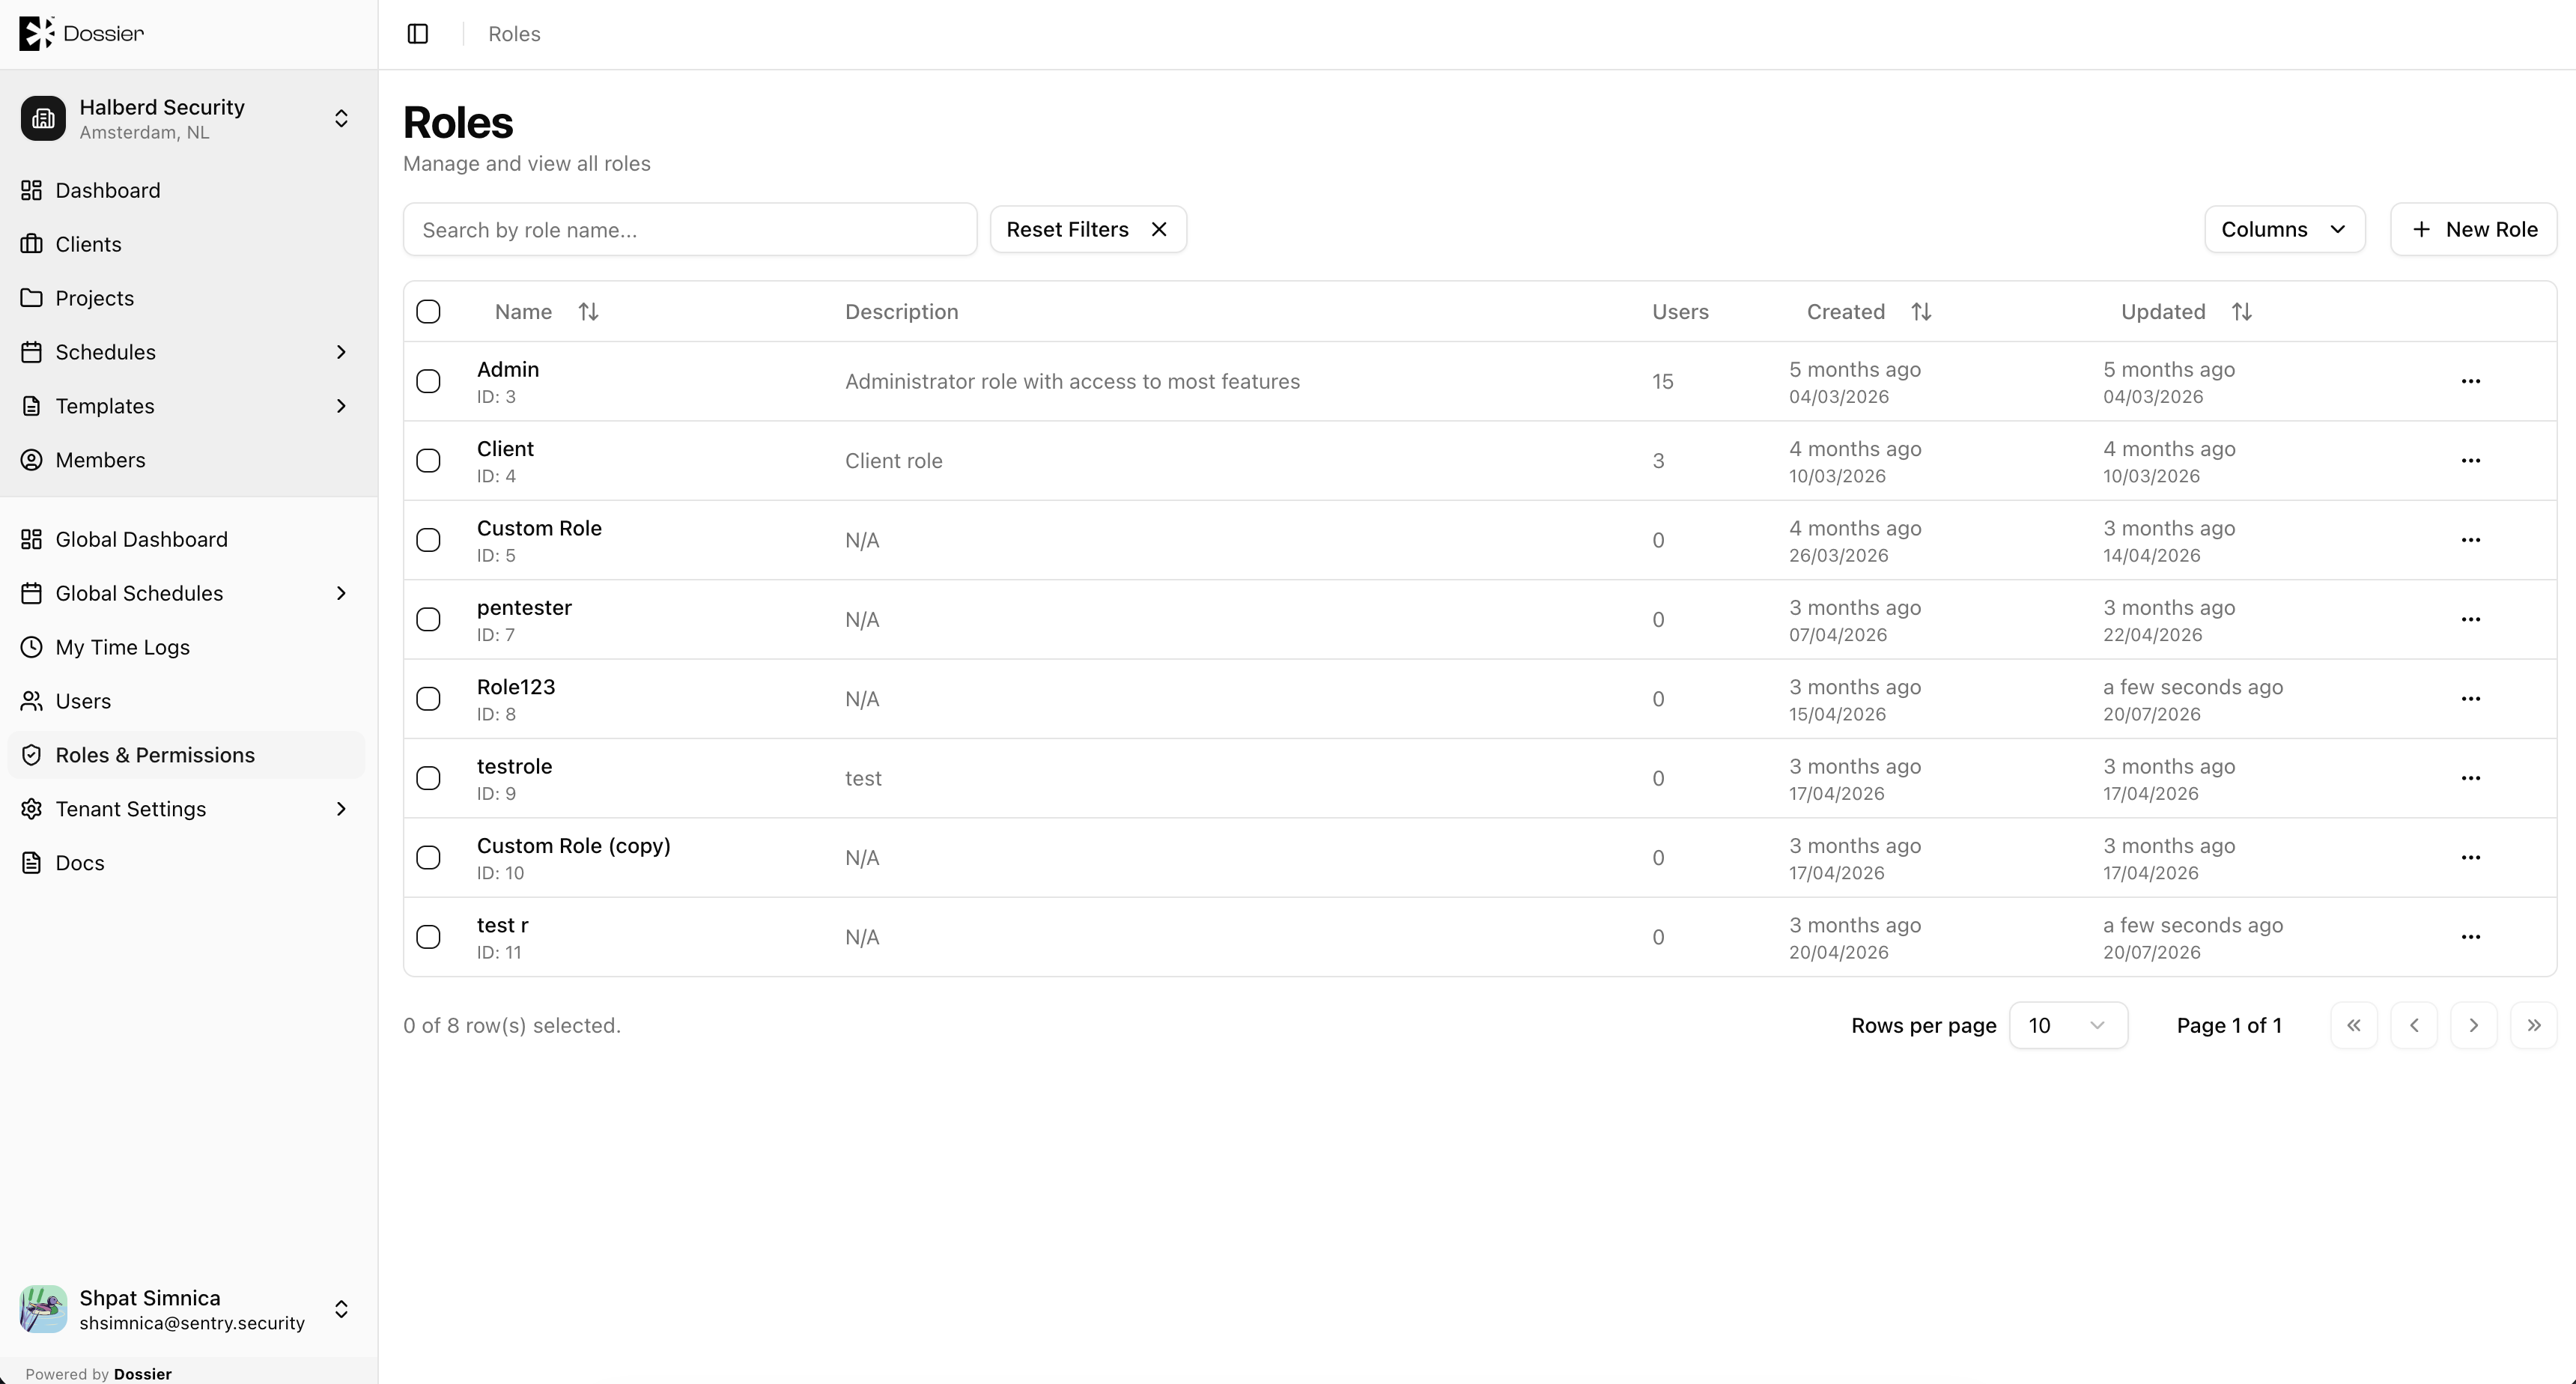Check the Client role row
This screenshot has width=2576, height=1384.
pos(428,461)
